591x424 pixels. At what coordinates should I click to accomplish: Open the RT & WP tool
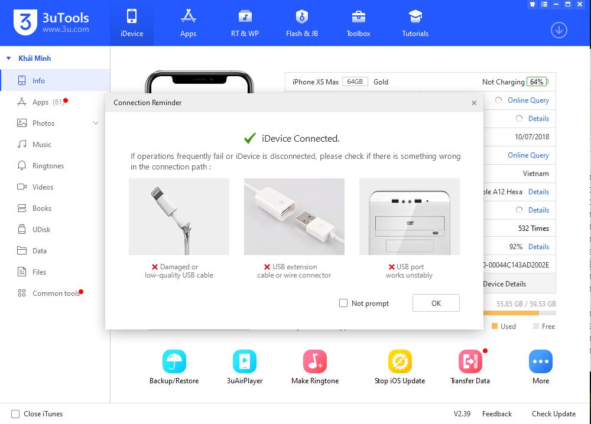pos(245,22)
